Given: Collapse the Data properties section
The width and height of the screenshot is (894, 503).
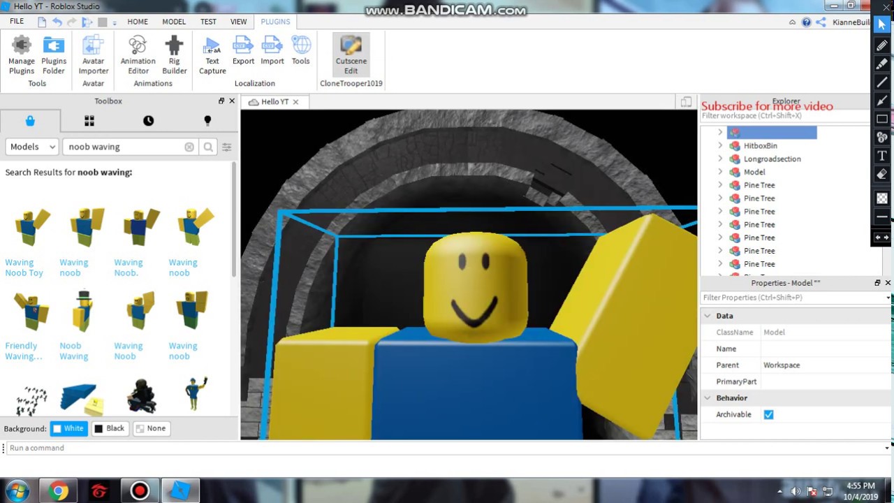Looking at the screenshot, I should [707, 316].
